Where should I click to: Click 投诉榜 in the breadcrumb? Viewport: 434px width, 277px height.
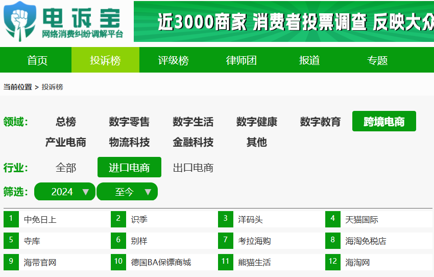(52, 87)
